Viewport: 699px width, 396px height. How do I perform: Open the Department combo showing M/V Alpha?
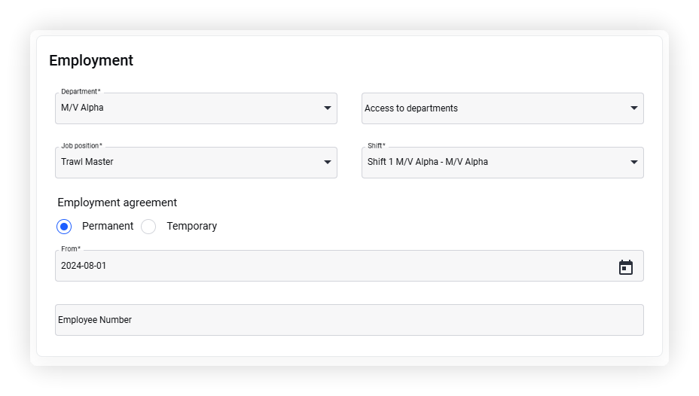(x=196, y=108)
